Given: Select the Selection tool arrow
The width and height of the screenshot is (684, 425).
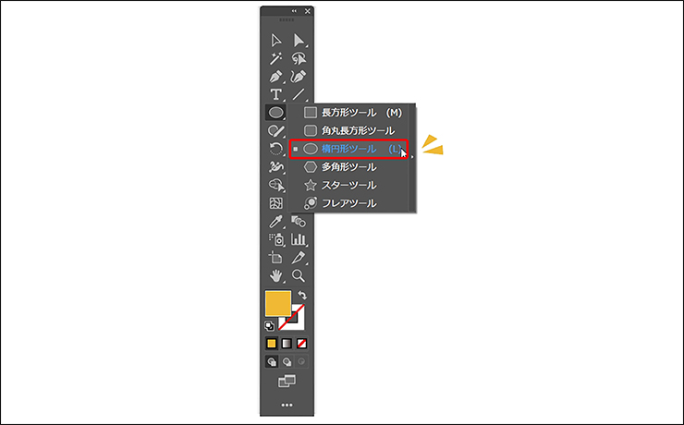Looking at the screenshot, I should point(275,41).
